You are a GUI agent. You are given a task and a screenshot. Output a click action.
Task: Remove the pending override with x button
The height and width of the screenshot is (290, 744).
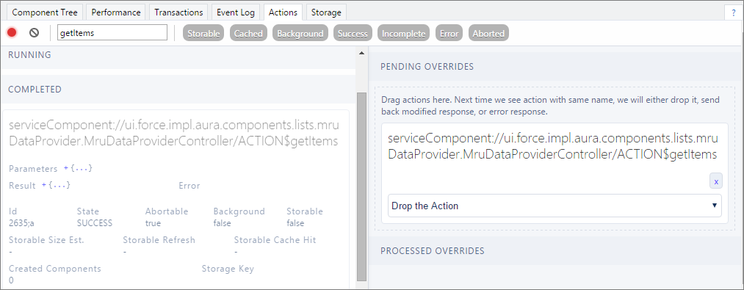(716, 181)
